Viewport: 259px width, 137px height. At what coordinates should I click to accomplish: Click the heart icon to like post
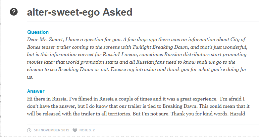click(75, 130)
